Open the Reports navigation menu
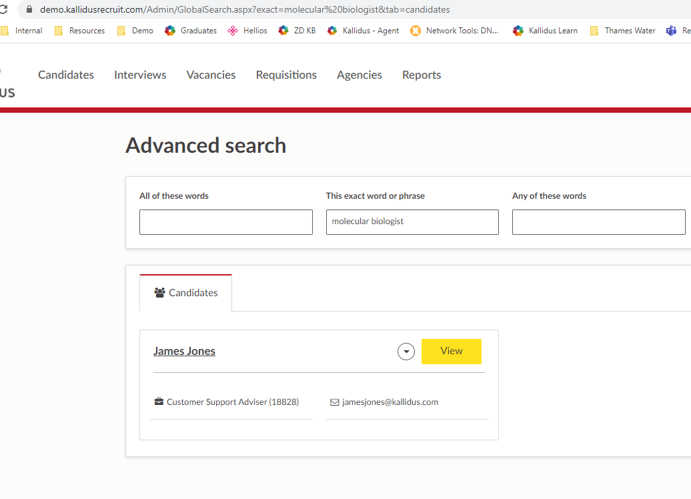Viewport: 691px width, 499px height. (x=421, y=75)
